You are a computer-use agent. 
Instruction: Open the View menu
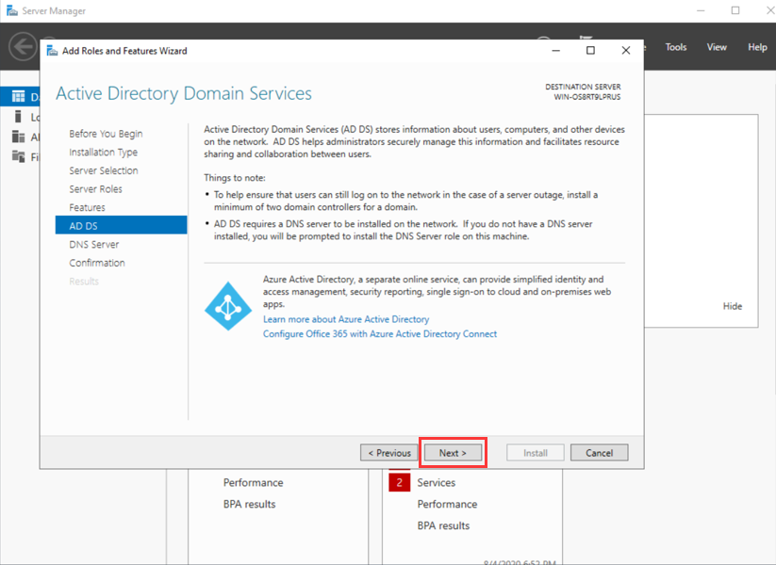click(x=717, y=47)
